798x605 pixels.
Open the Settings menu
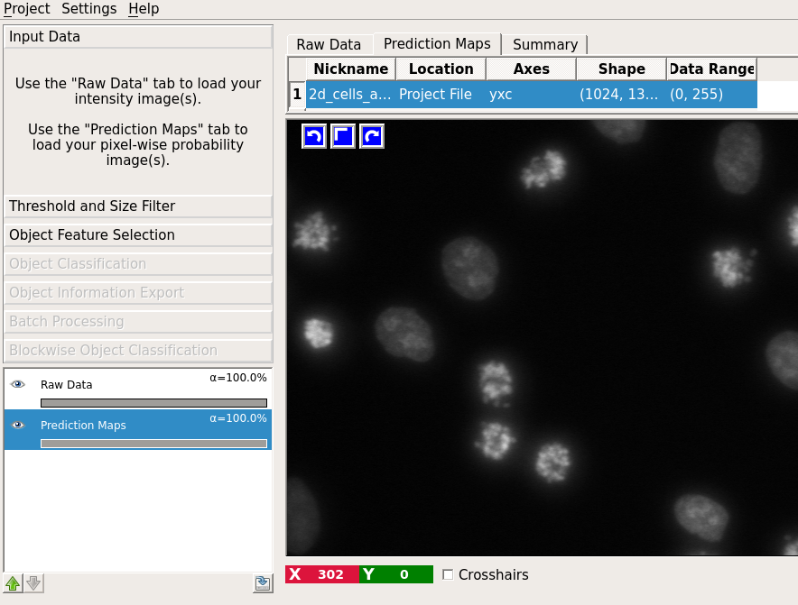click(x=88, y=9)
